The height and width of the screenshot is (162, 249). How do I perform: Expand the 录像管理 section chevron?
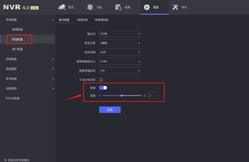tap(53, 88)
